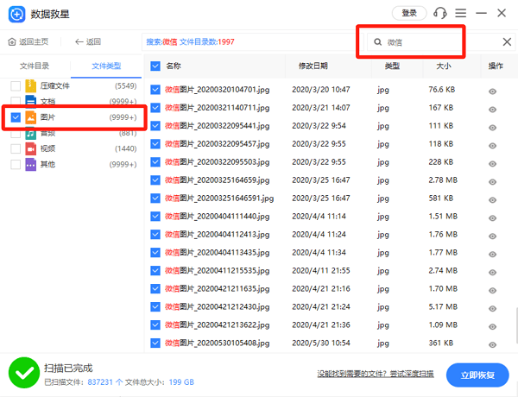Click the 其他 category icon
Viewport: 518px width, 397px height.
point(30,164)
